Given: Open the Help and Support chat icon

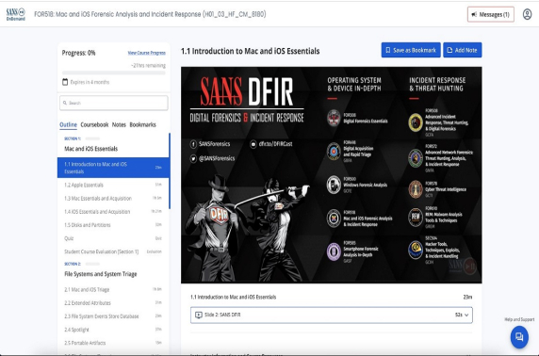Looking at the screenshot, I should coord(519,337).
